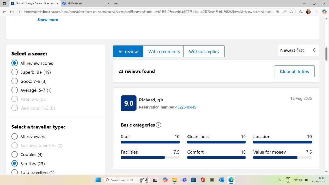
Task: Click the Basic categories info icon
Action: (158, 125)
